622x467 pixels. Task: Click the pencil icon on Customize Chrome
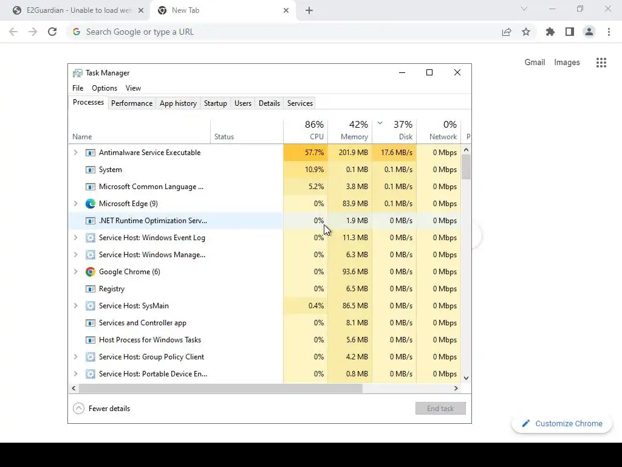pos(526,423)
